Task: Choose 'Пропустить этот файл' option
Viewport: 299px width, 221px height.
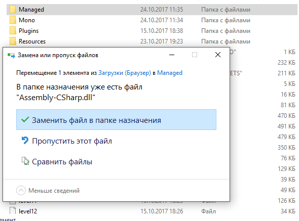Action: 71,141
